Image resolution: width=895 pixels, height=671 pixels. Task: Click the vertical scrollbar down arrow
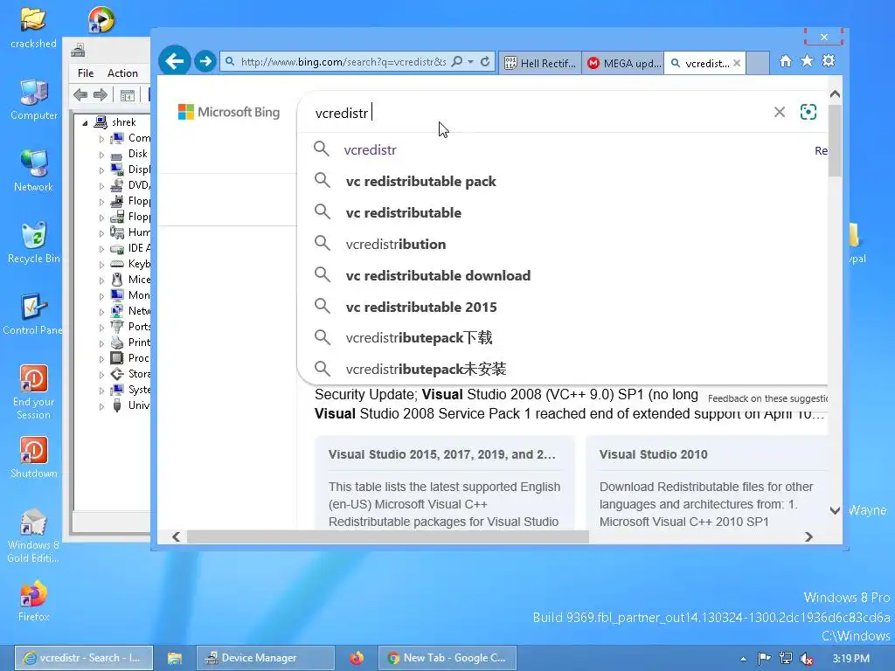pos(835,510)
